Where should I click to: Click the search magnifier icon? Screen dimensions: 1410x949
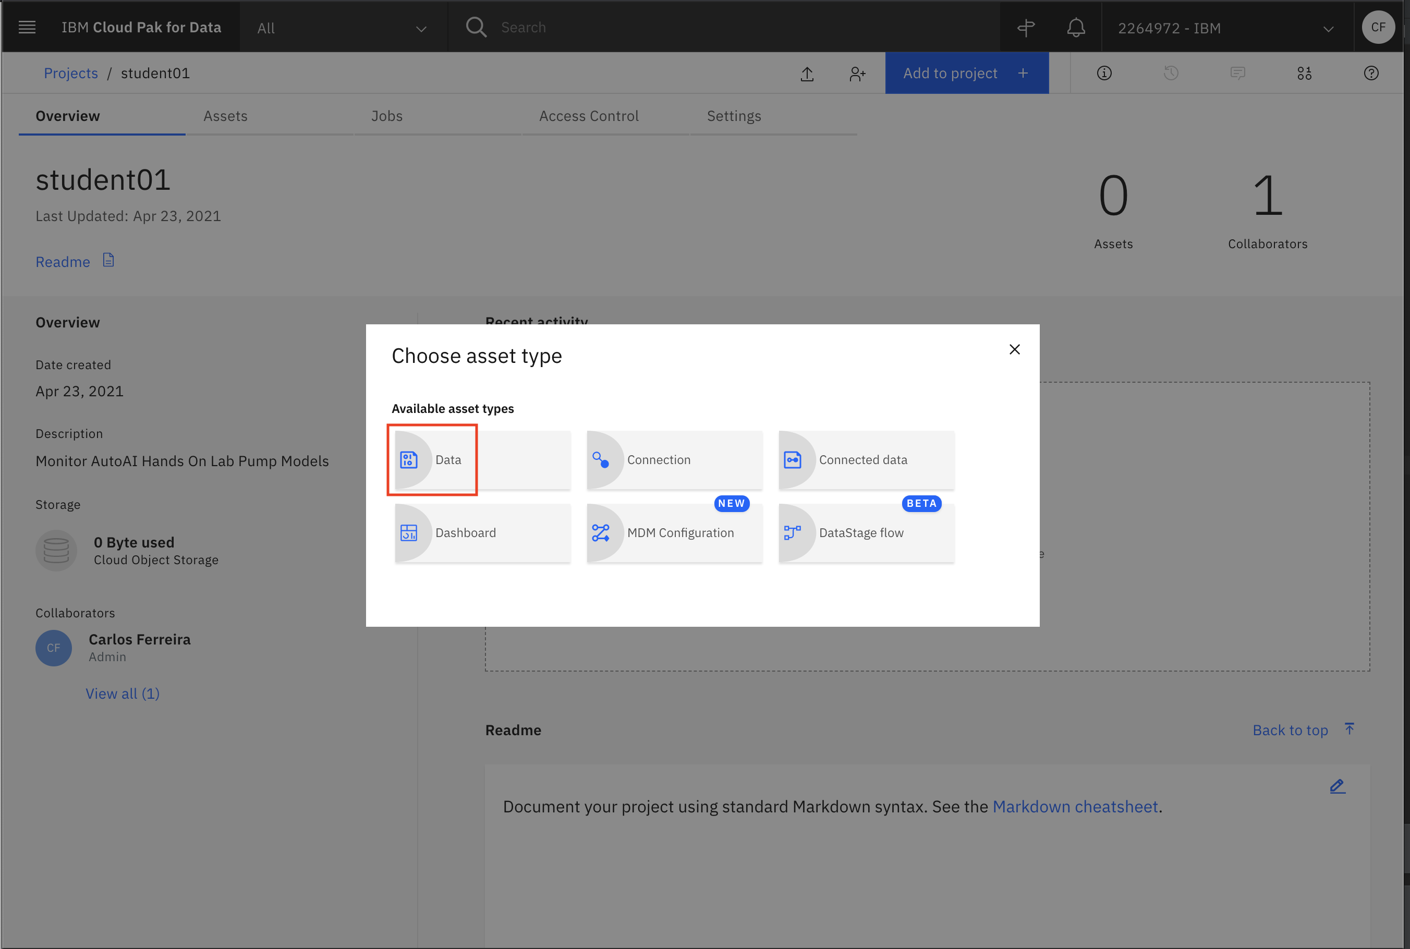point(476,27)
